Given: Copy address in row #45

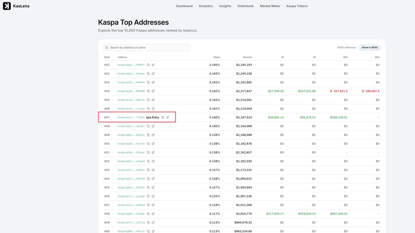Looking at the screenshot, I should 148,100.
